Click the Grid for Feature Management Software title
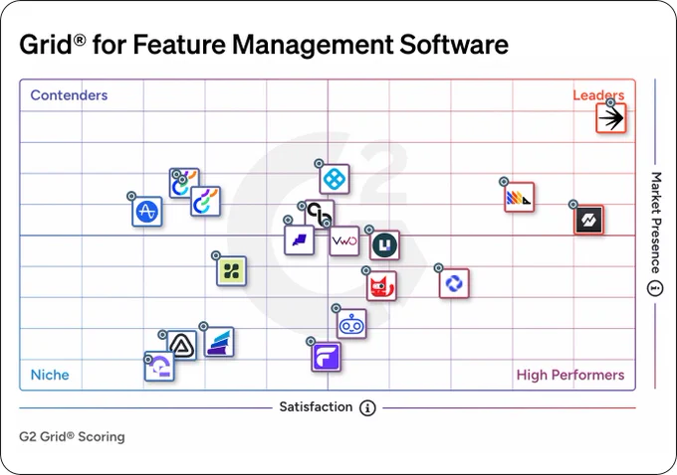Image resolution: width=677 pixels, height=475 pixels. coord(264,45)
